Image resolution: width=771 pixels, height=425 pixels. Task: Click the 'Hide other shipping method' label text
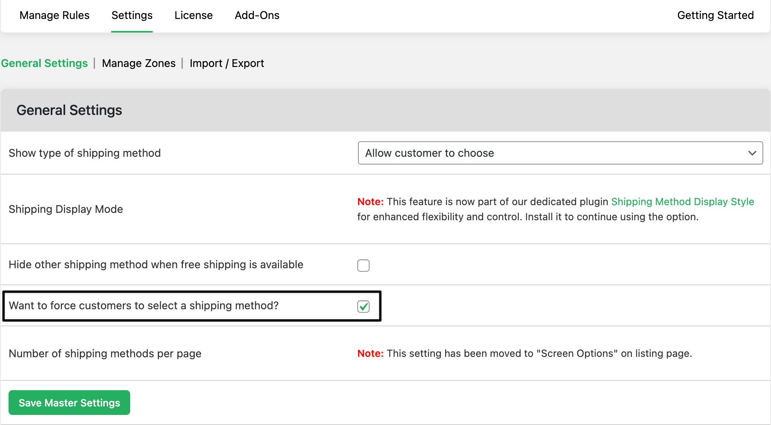(x=156, y=264)
